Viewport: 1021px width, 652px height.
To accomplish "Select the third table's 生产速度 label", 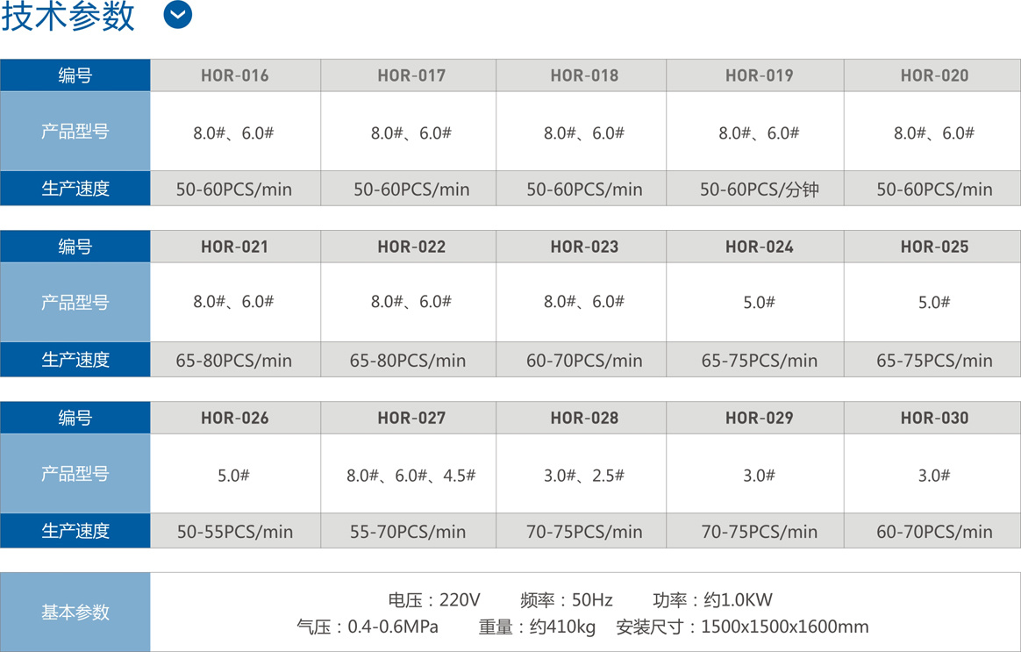I will point(75,531).
